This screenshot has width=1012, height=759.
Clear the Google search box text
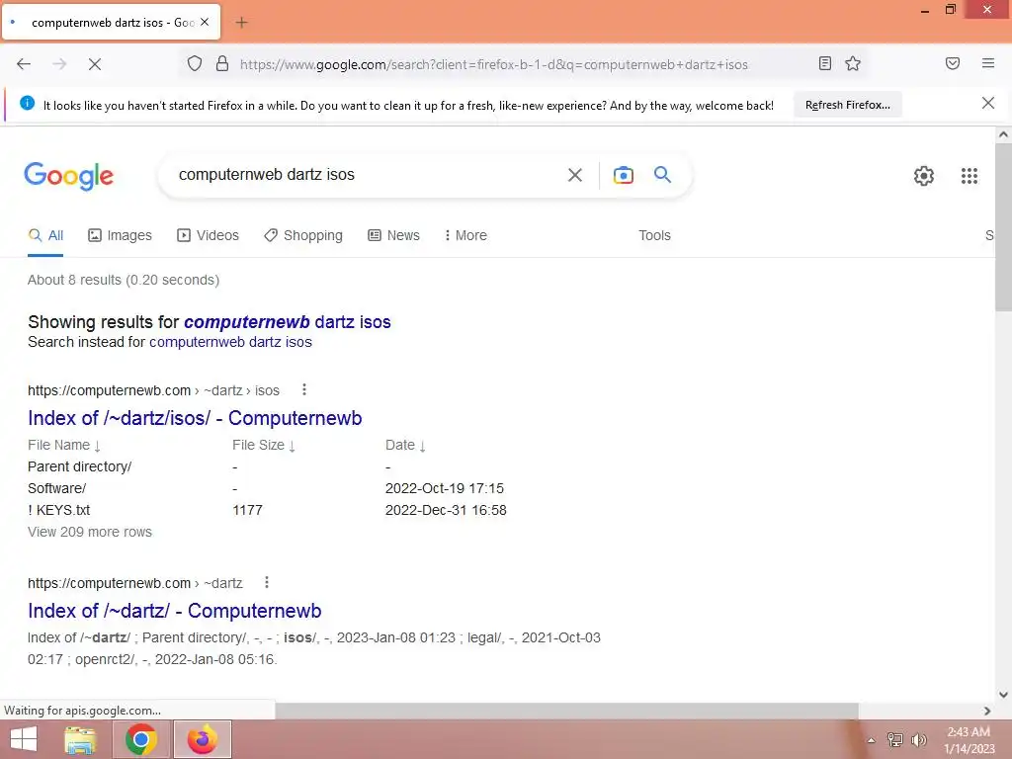pos(574,175)
